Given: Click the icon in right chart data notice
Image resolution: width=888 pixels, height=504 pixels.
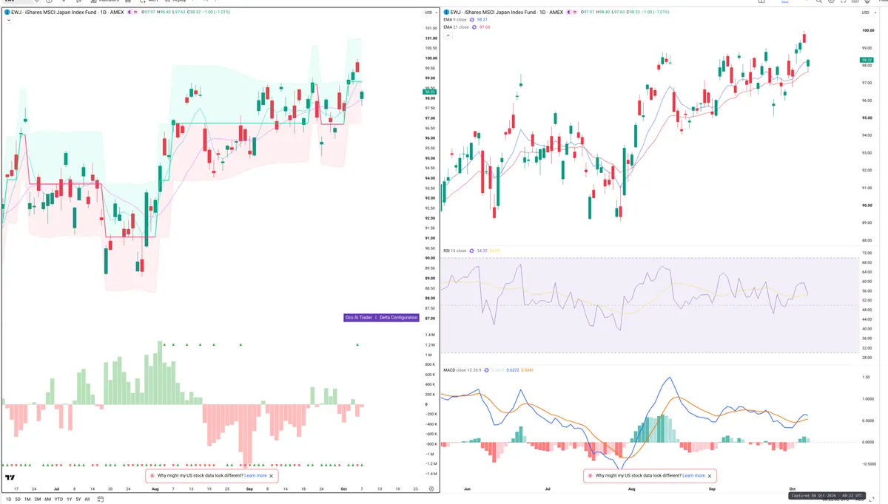Looking at the screenshot, I should point(591,476).
